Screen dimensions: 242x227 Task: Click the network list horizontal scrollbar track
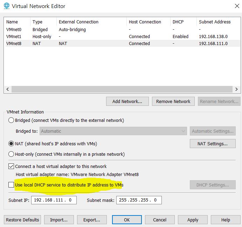pos(122,89)
